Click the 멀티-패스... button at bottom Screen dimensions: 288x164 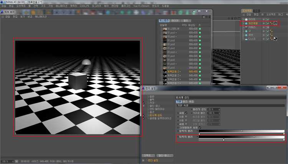click(x=165, y=156)
